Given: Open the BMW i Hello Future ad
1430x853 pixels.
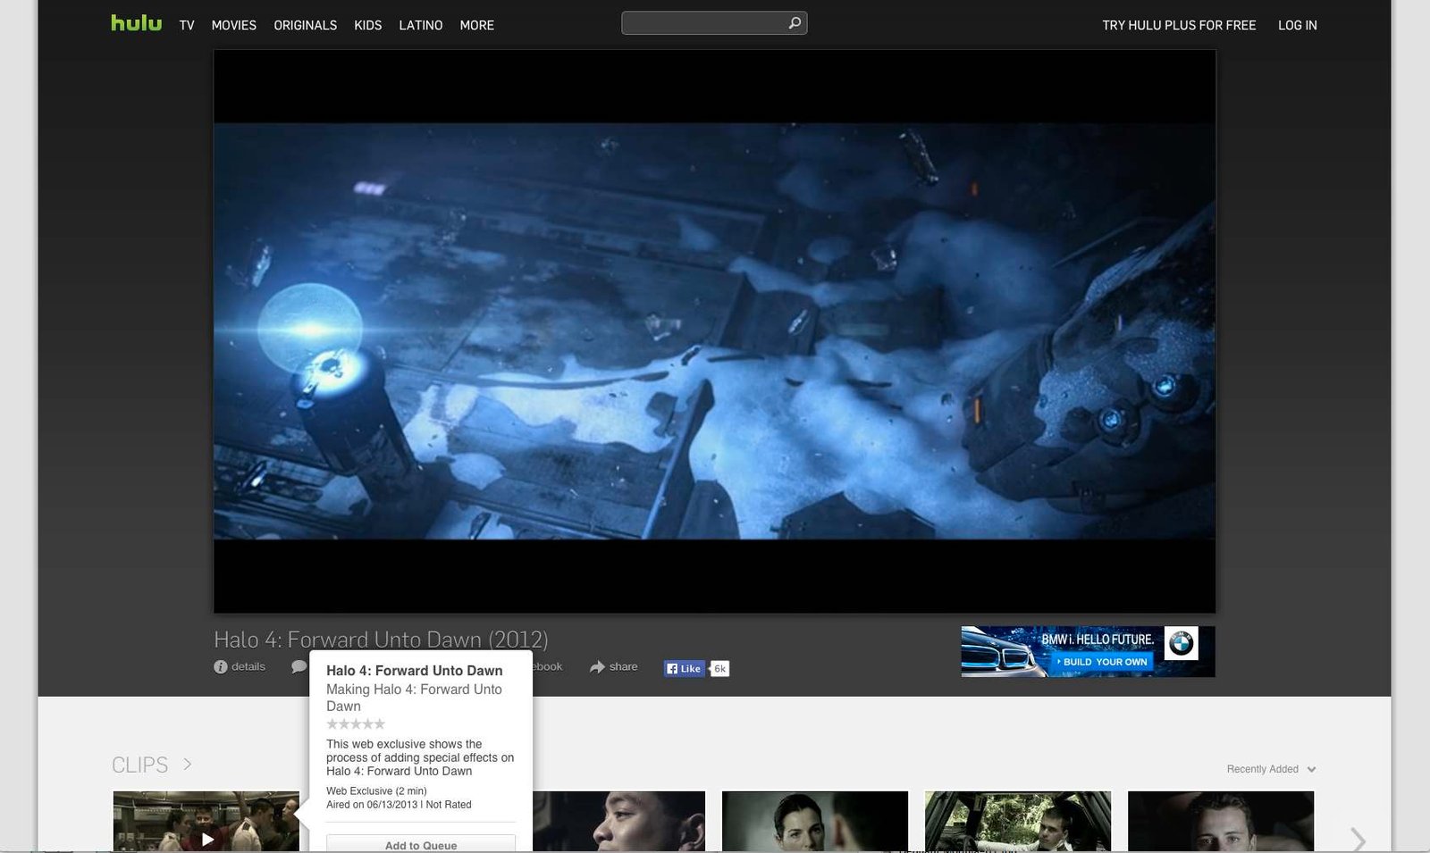Looking at the screenshot, I should coord(1088,651).
